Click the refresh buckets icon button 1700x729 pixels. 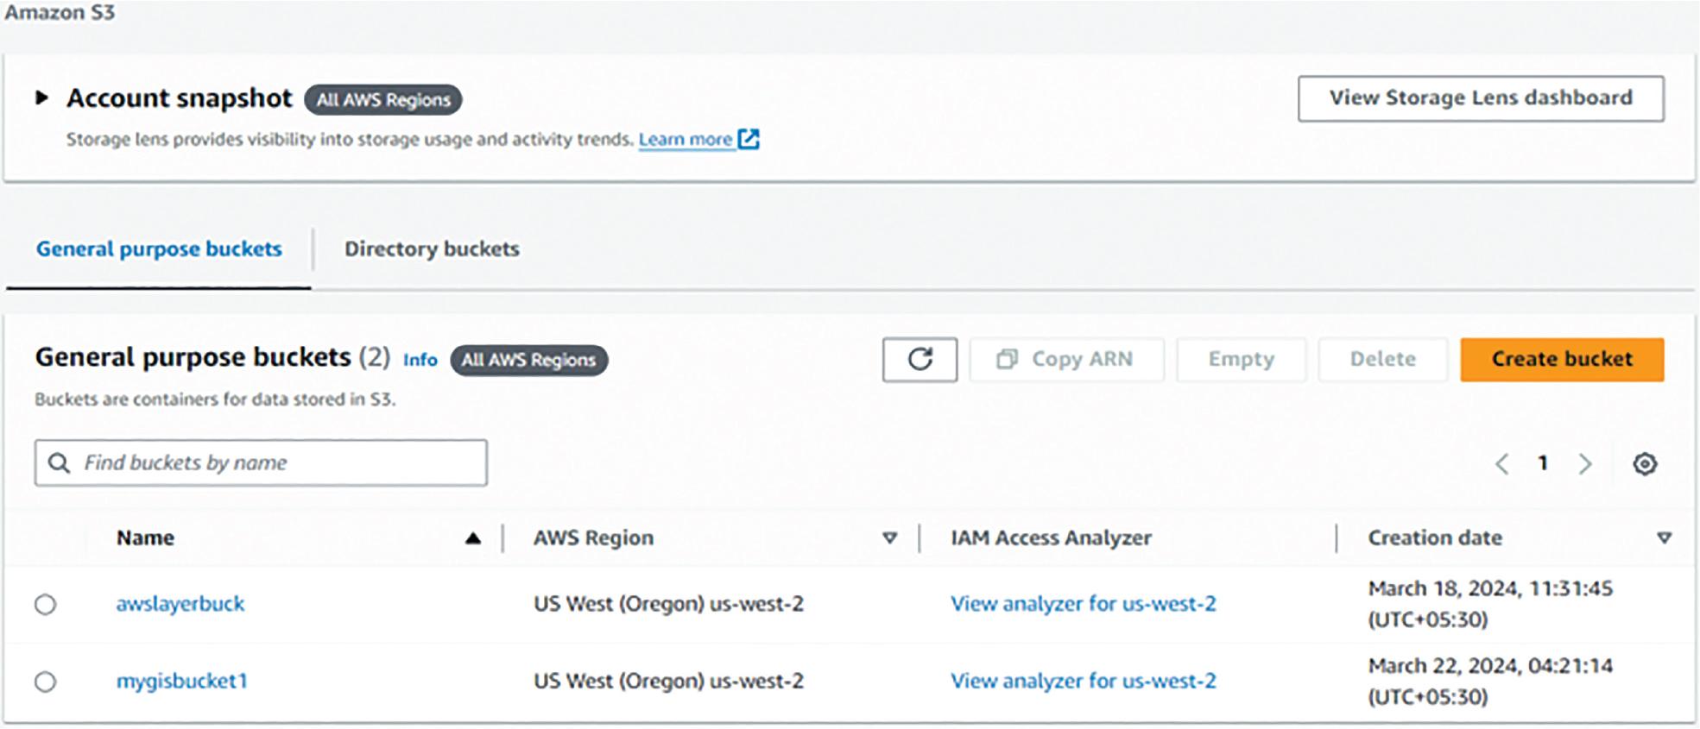click(920, 359)
